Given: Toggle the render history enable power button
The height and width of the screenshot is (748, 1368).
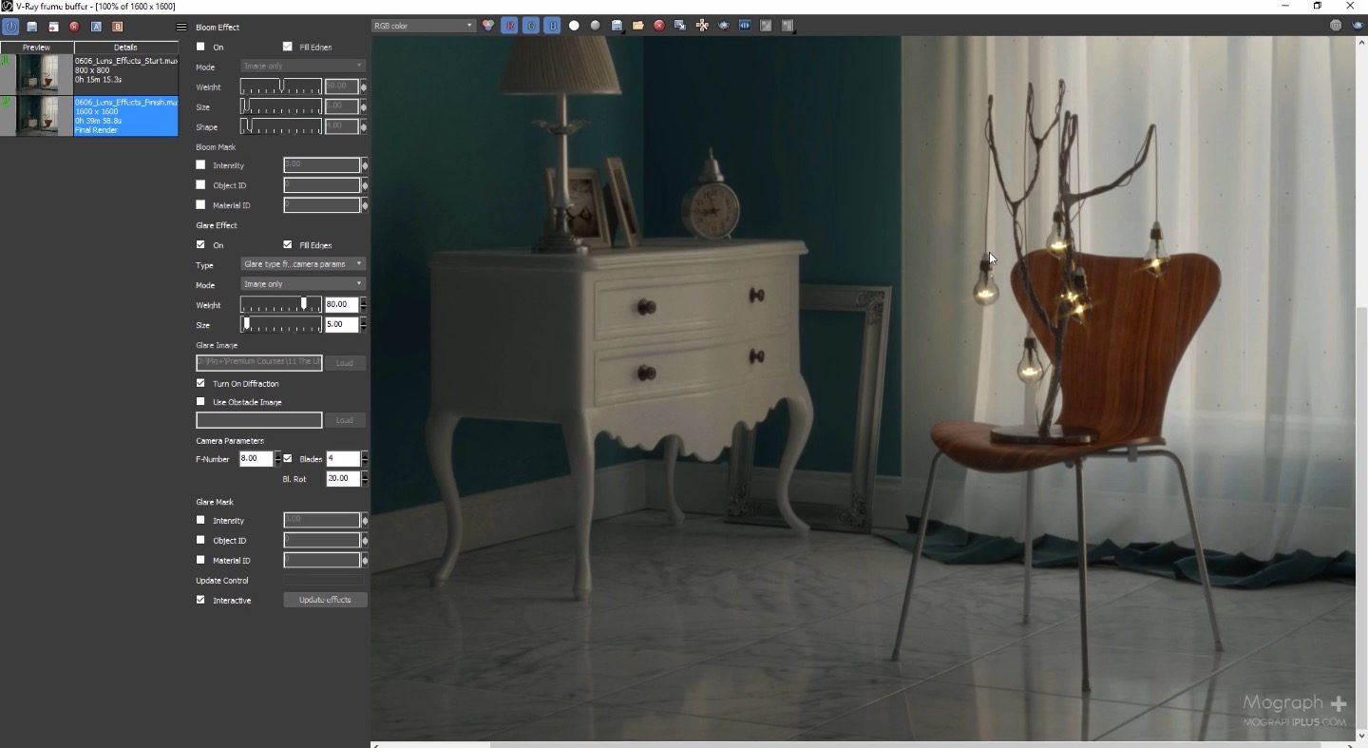Looking at the screenshot, I should pyautogui.click(x=10, y=27).
